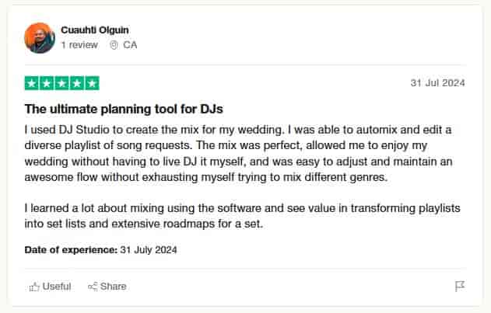Click the review date 31 Jul 2024

pyautogui.click(x=437, y=84)
